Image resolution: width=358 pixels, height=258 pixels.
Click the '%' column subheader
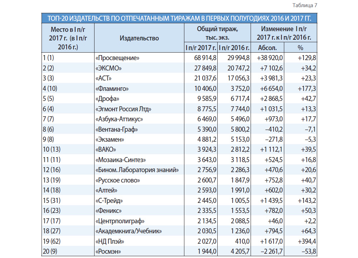point(300,48)
